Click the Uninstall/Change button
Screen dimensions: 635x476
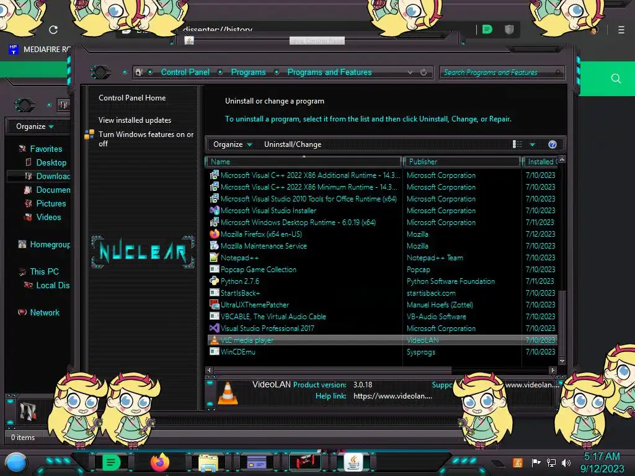coord(293,144)
